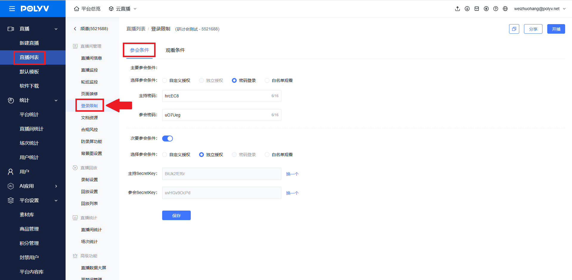Click the yen billing icon

[x=486, y=9]
